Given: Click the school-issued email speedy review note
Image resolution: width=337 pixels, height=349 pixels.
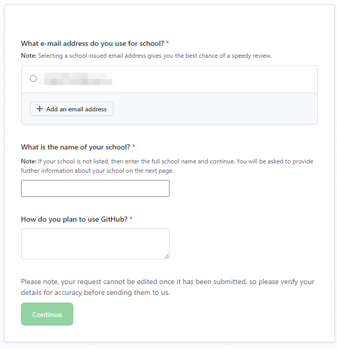Looking at the screenshot, I should click(x=155, y=56).
